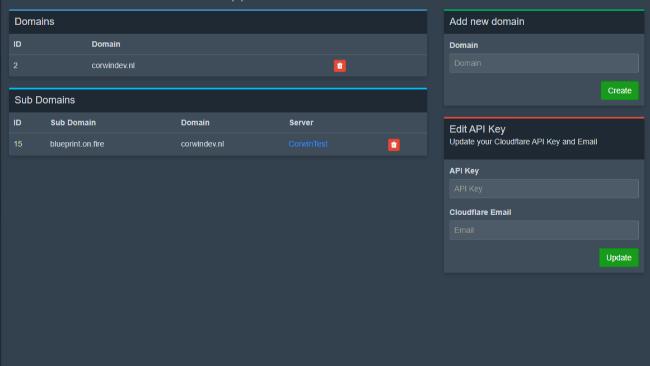Click the API Key field label
The height and width of the screenshot is (366, 650).
[464, 171]
